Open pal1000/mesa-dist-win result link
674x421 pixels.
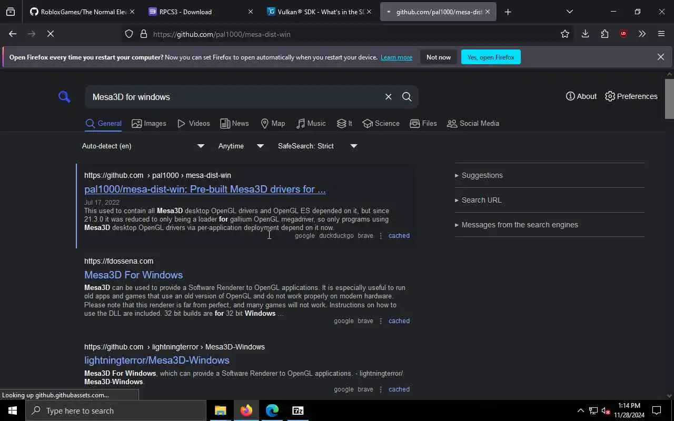[x=205, y=189]
